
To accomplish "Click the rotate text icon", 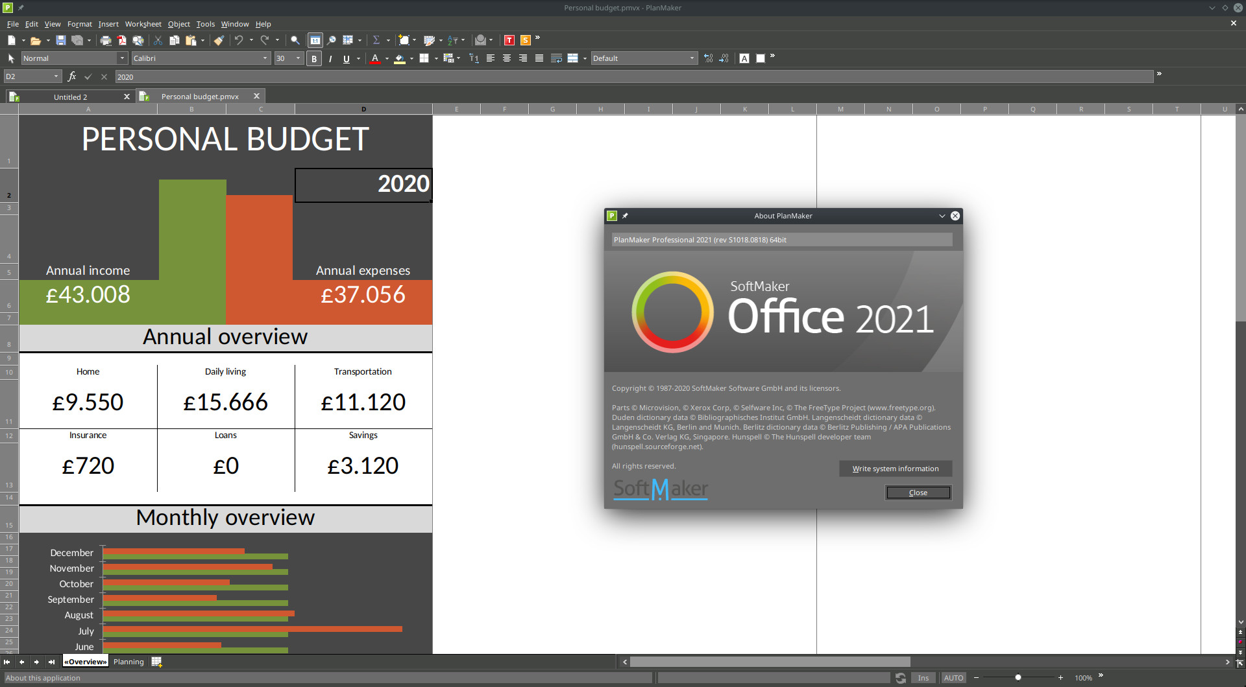I will click(474, 58).
